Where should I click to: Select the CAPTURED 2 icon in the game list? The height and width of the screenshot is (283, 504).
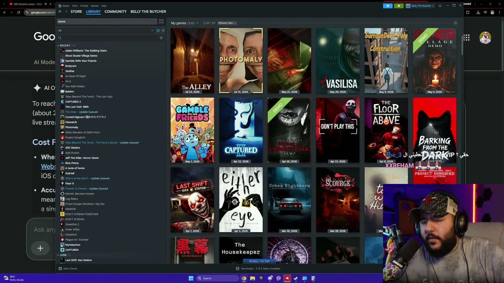[x=62, y=102]
